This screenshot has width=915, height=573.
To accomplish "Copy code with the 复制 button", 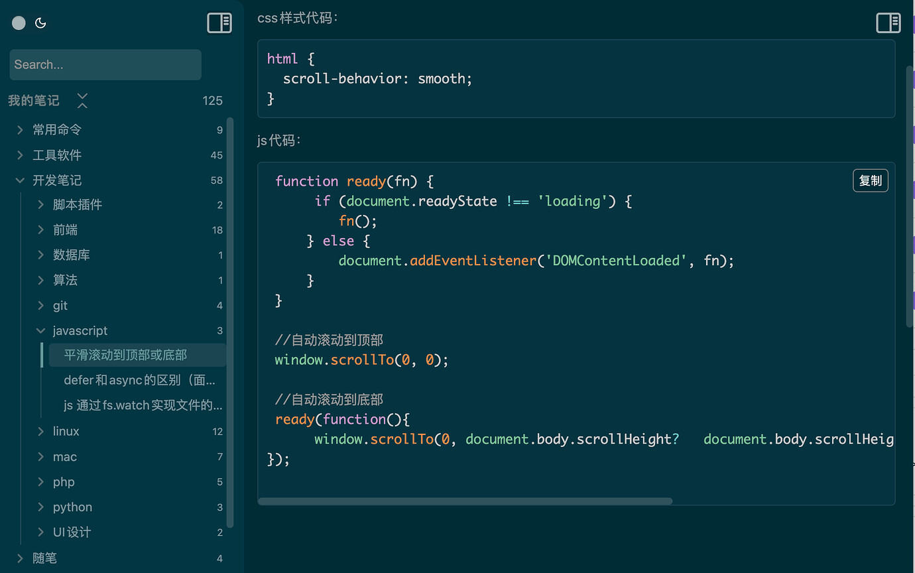I will (x=870, y=180).
